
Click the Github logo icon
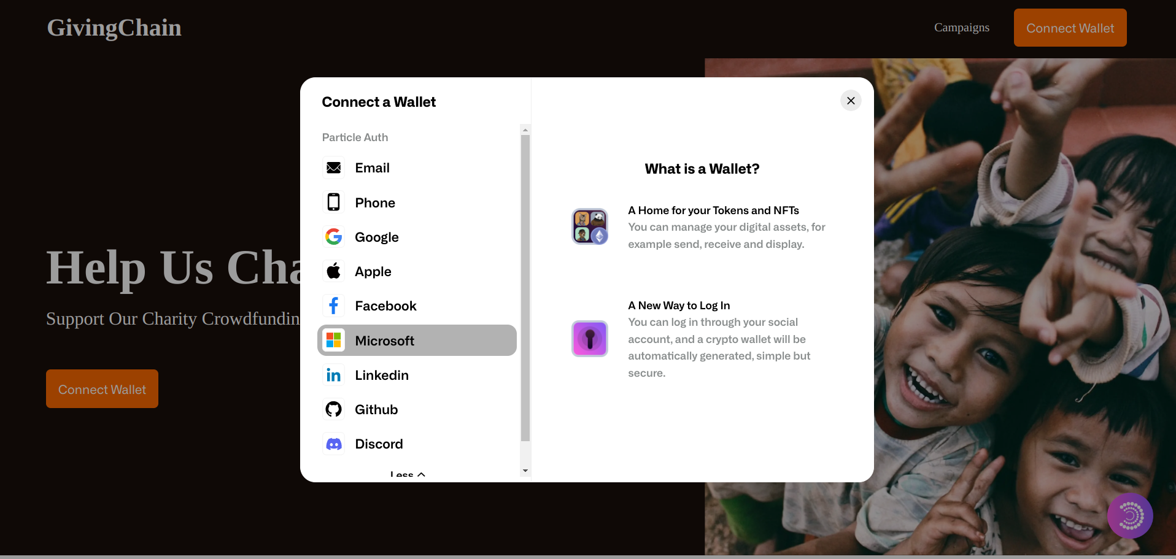coord(334,409)
